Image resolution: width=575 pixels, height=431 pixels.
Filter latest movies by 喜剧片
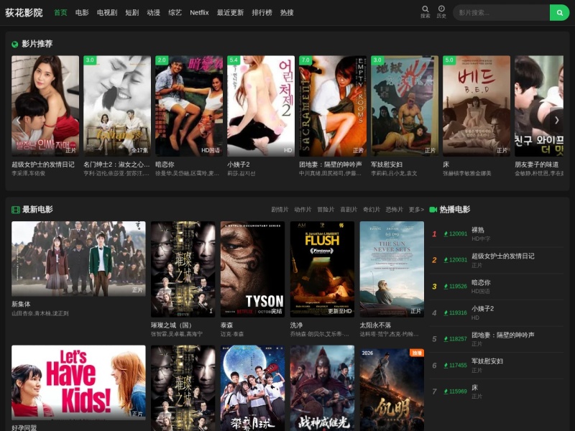[349, 210]
